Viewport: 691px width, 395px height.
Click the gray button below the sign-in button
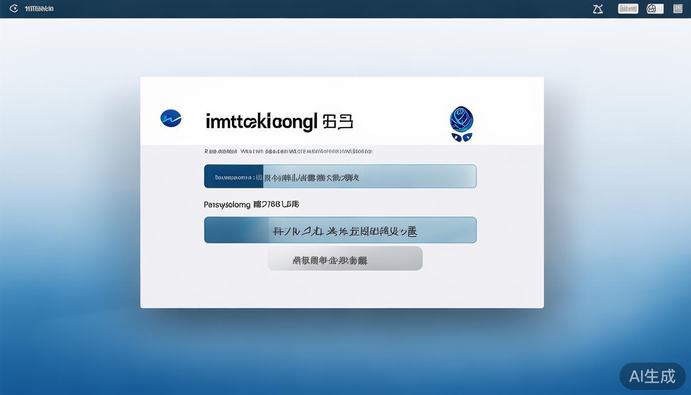click(344, 258)
